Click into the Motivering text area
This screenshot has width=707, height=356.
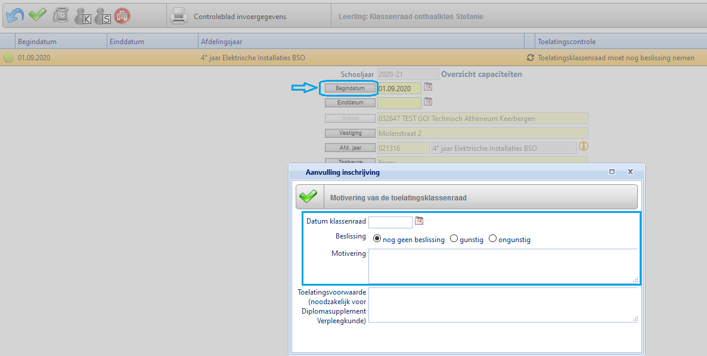503,265
